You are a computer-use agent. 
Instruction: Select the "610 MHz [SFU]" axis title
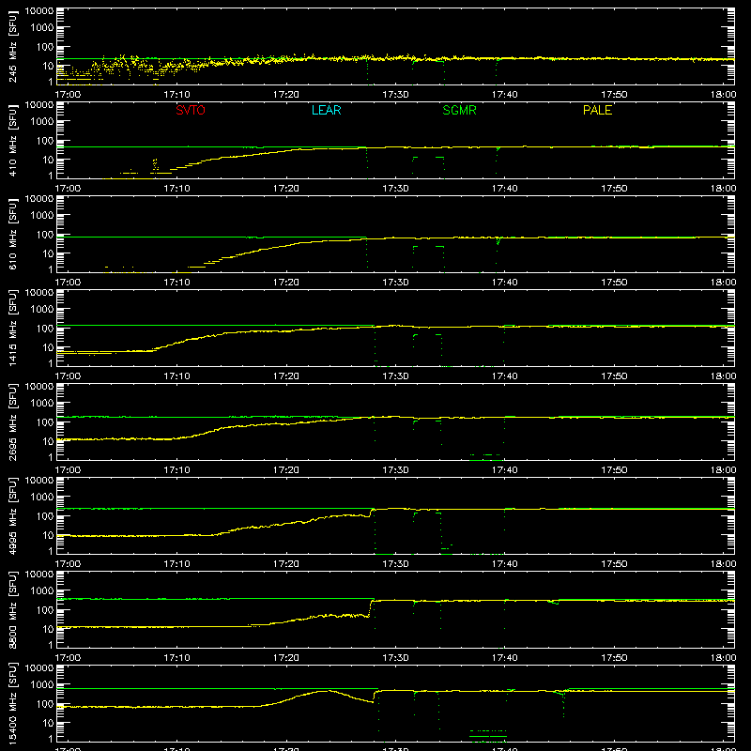pyautogui.click(x=12, y=234)
